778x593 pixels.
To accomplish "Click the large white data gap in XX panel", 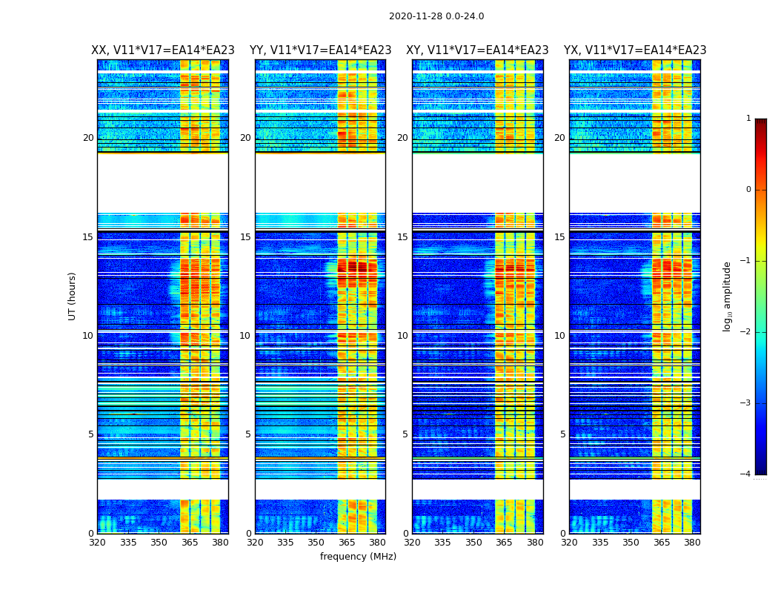I will tap(163, 184).
